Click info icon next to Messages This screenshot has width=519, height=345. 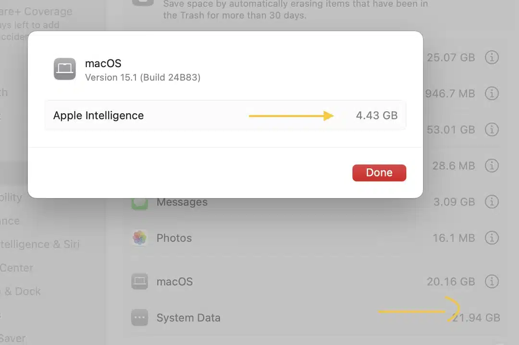tap(492, 202)
